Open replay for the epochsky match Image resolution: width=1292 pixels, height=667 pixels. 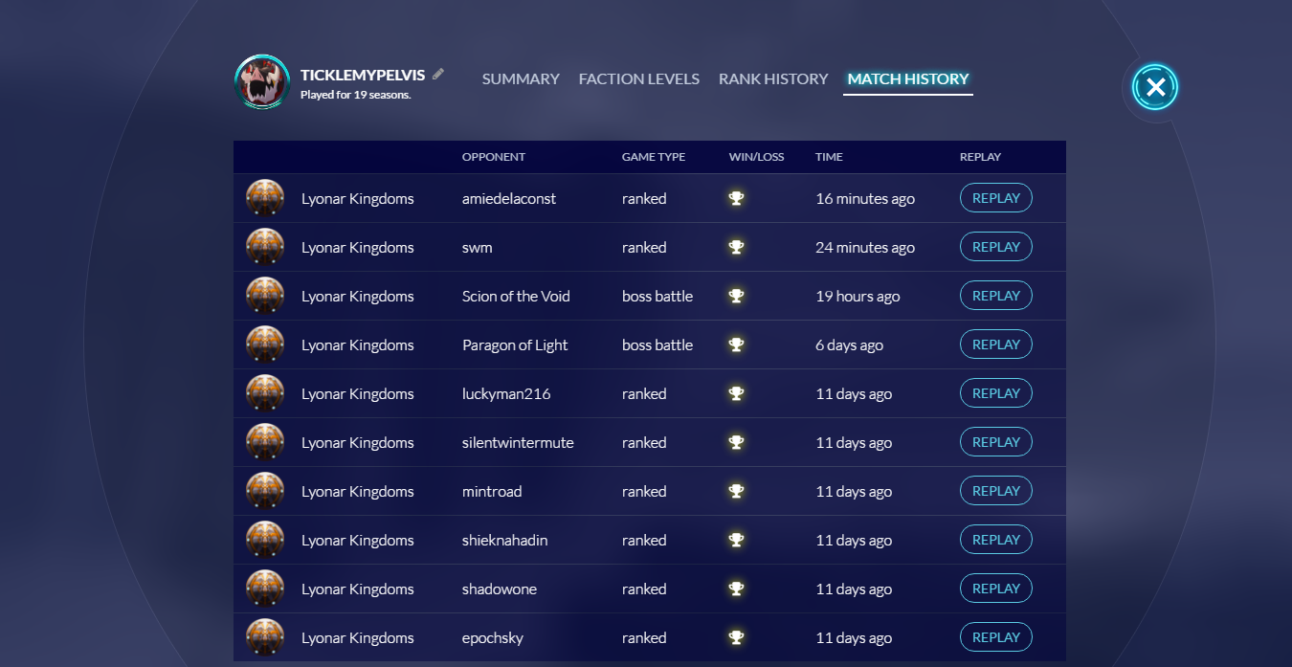996,637
